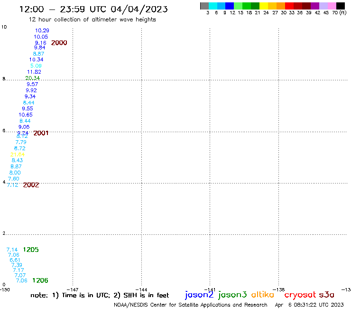Select the 9.16 wave height reading
The image size is (351, 309).
point(40,43)
